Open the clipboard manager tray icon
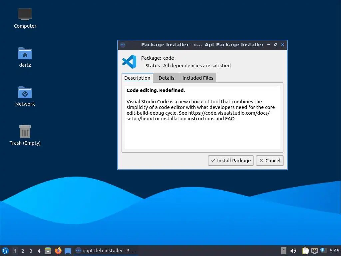 click(306, 251)
